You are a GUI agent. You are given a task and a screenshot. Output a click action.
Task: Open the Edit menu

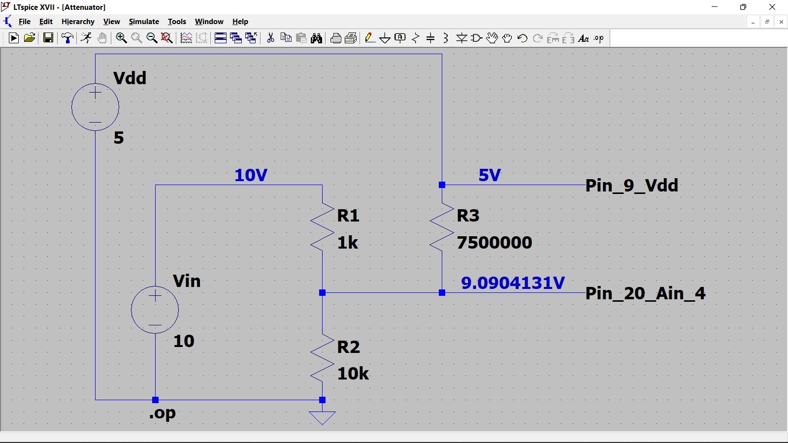(46, 22)
